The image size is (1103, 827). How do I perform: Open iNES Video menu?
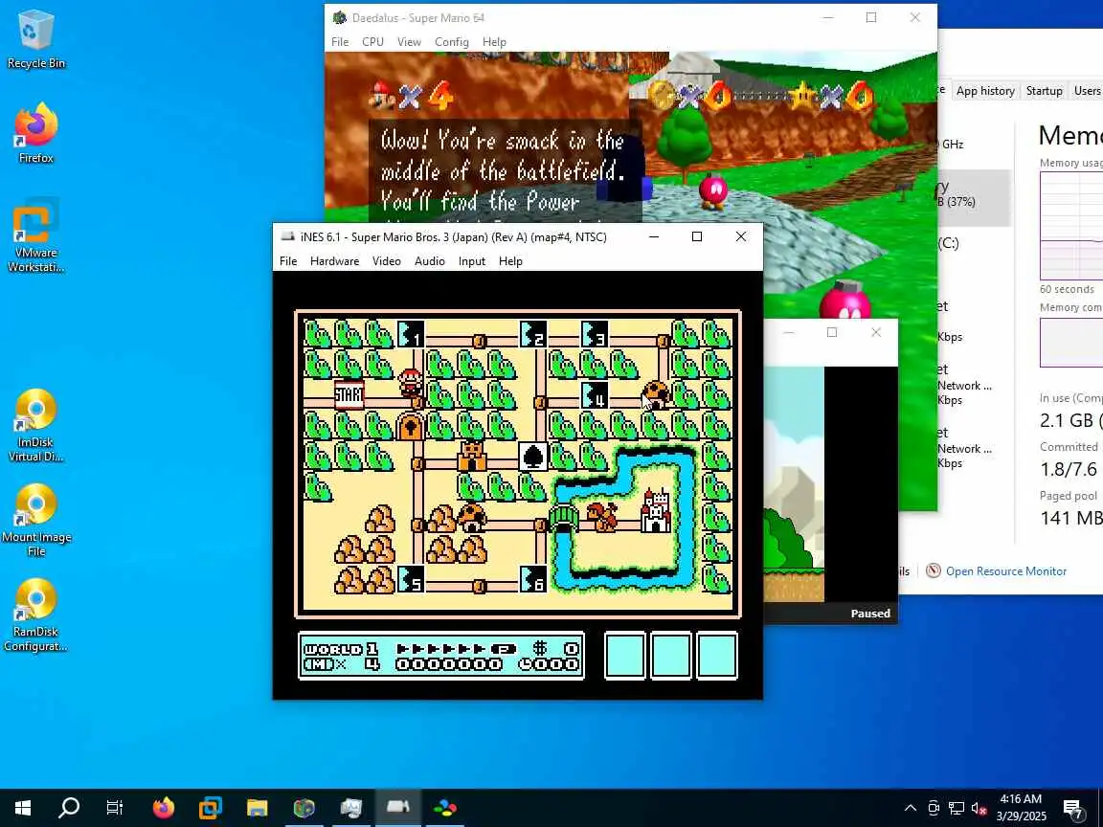pos(386,261)
